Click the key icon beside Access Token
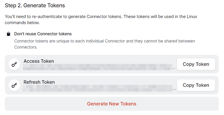The height and width of the screenshot is (115, 224). 14,64
